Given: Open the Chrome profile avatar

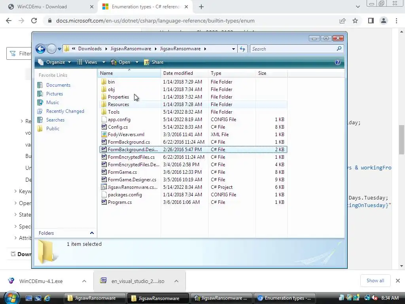Looking at the screenshot, I should click(x=384, y=21).
